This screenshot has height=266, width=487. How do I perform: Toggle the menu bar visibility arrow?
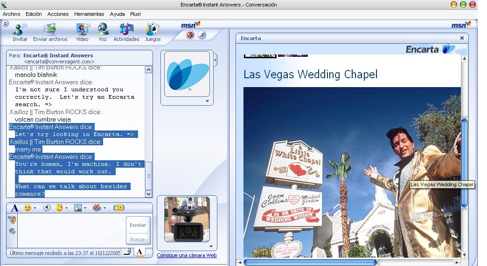(x=5, y=24)
